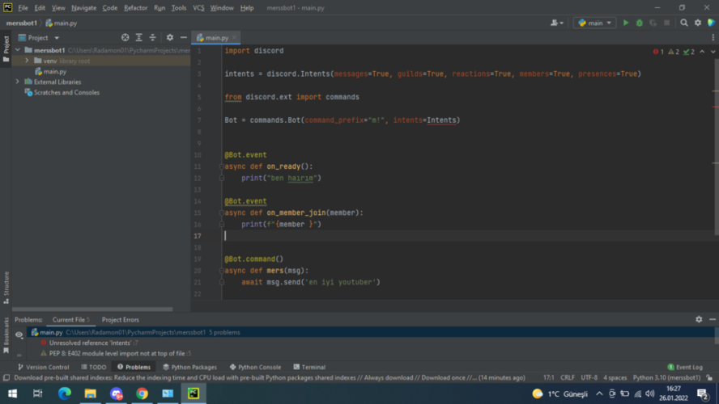
Task: Go to previous highlighted error arrow
Action: point(702,52)
